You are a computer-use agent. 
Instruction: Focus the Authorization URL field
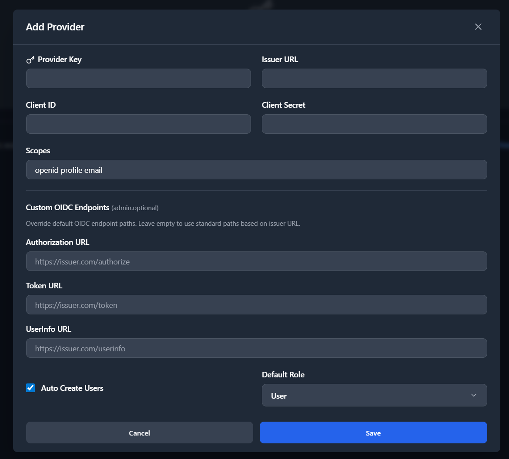tap(256, 261)
